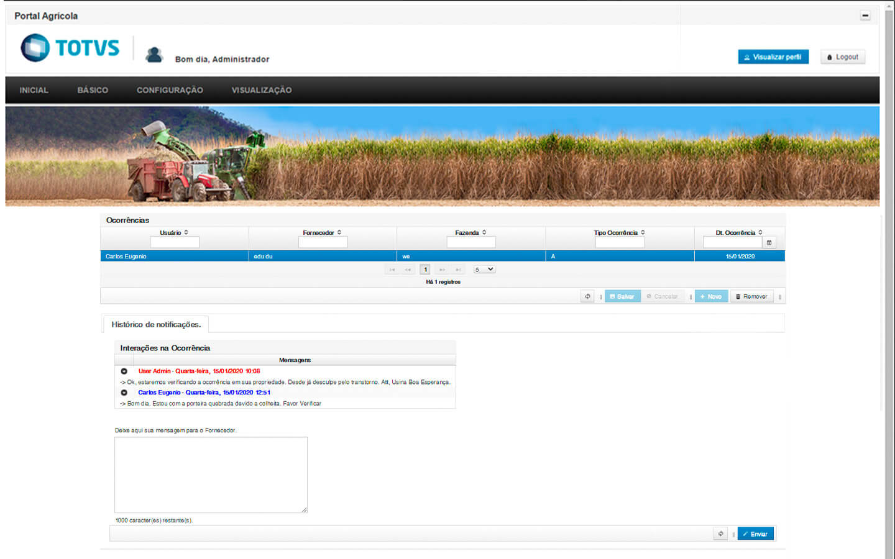Sort the table by the Usuário column
The image size is (895, 559).
174,232
